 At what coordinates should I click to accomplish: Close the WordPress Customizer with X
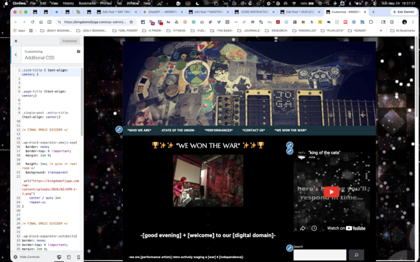pyautogui.click(x=16, y=41)
